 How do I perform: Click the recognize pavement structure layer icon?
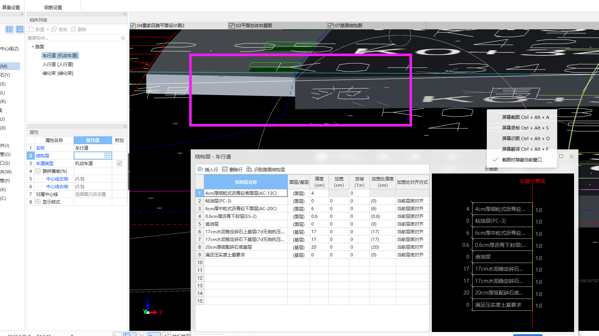(x=250, y=169)
